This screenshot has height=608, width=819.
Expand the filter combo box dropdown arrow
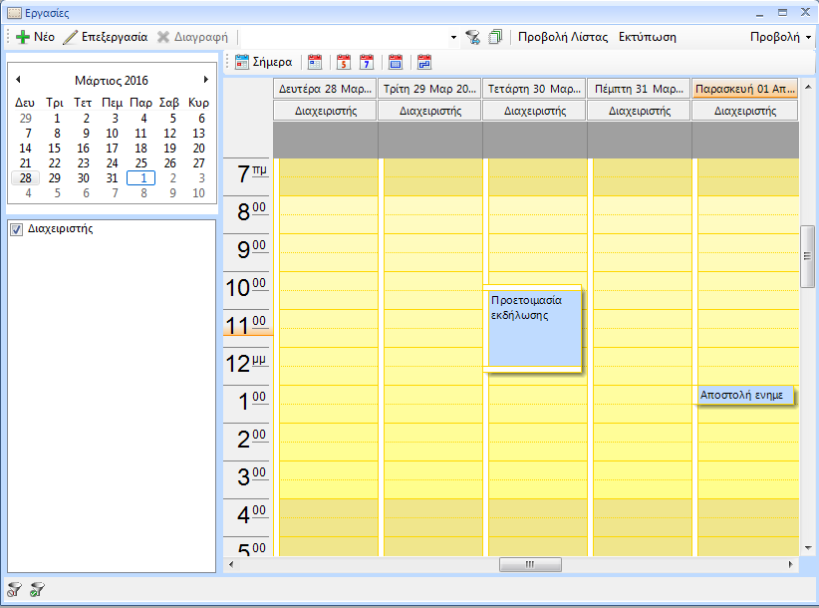tap(453, 37)
